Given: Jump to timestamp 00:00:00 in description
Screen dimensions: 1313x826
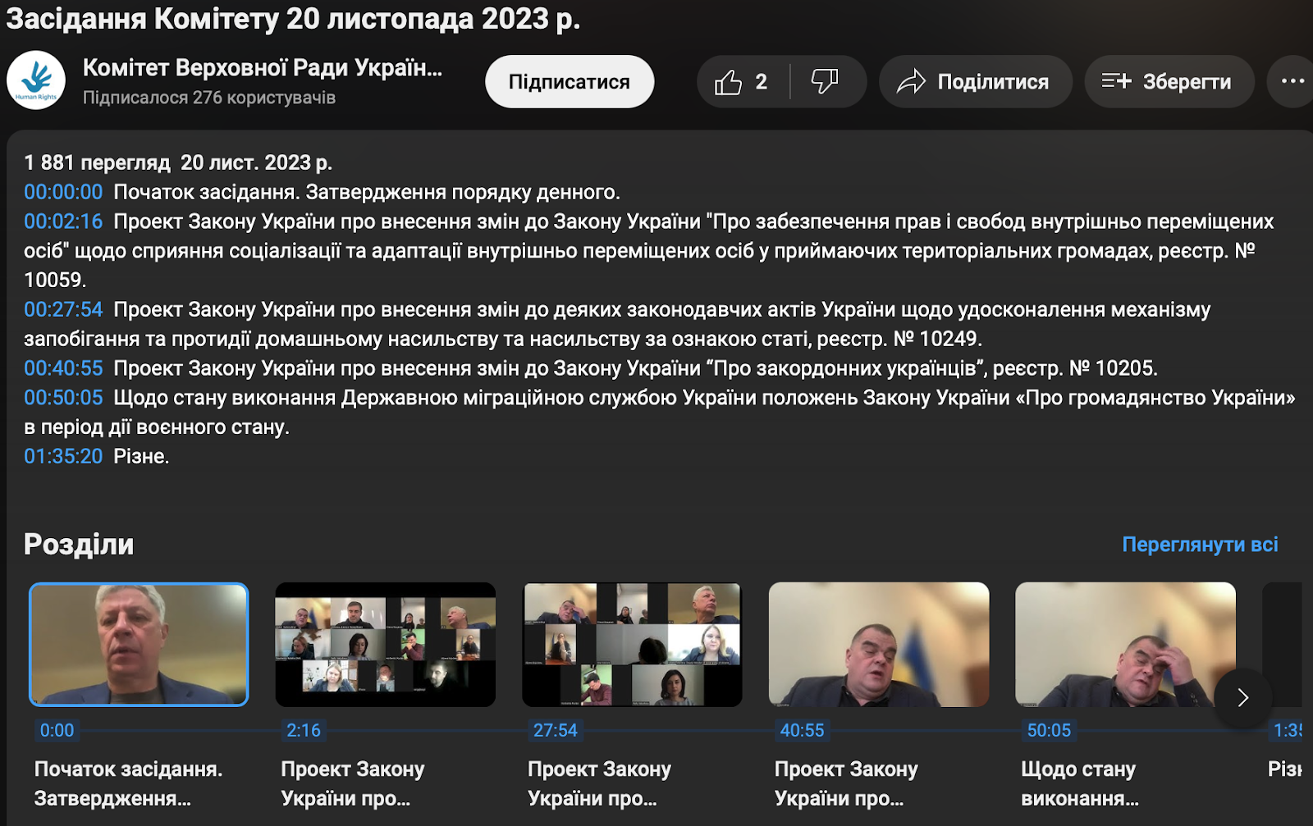Looking at the screenshot, I should pos(63,192).
